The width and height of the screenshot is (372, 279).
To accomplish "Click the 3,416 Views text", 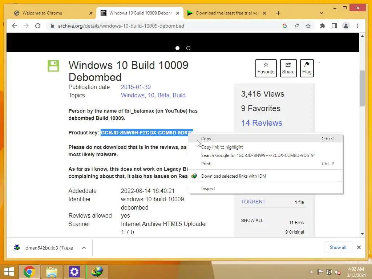I will (x=263, y=94).
